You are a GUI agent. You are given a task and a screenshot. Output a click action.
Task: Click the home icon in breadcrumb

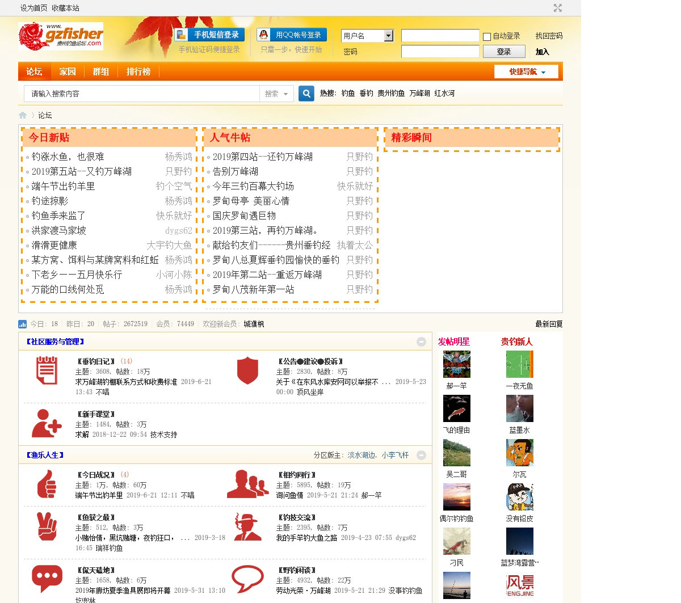pyautogui.click(x=23, y=115)
